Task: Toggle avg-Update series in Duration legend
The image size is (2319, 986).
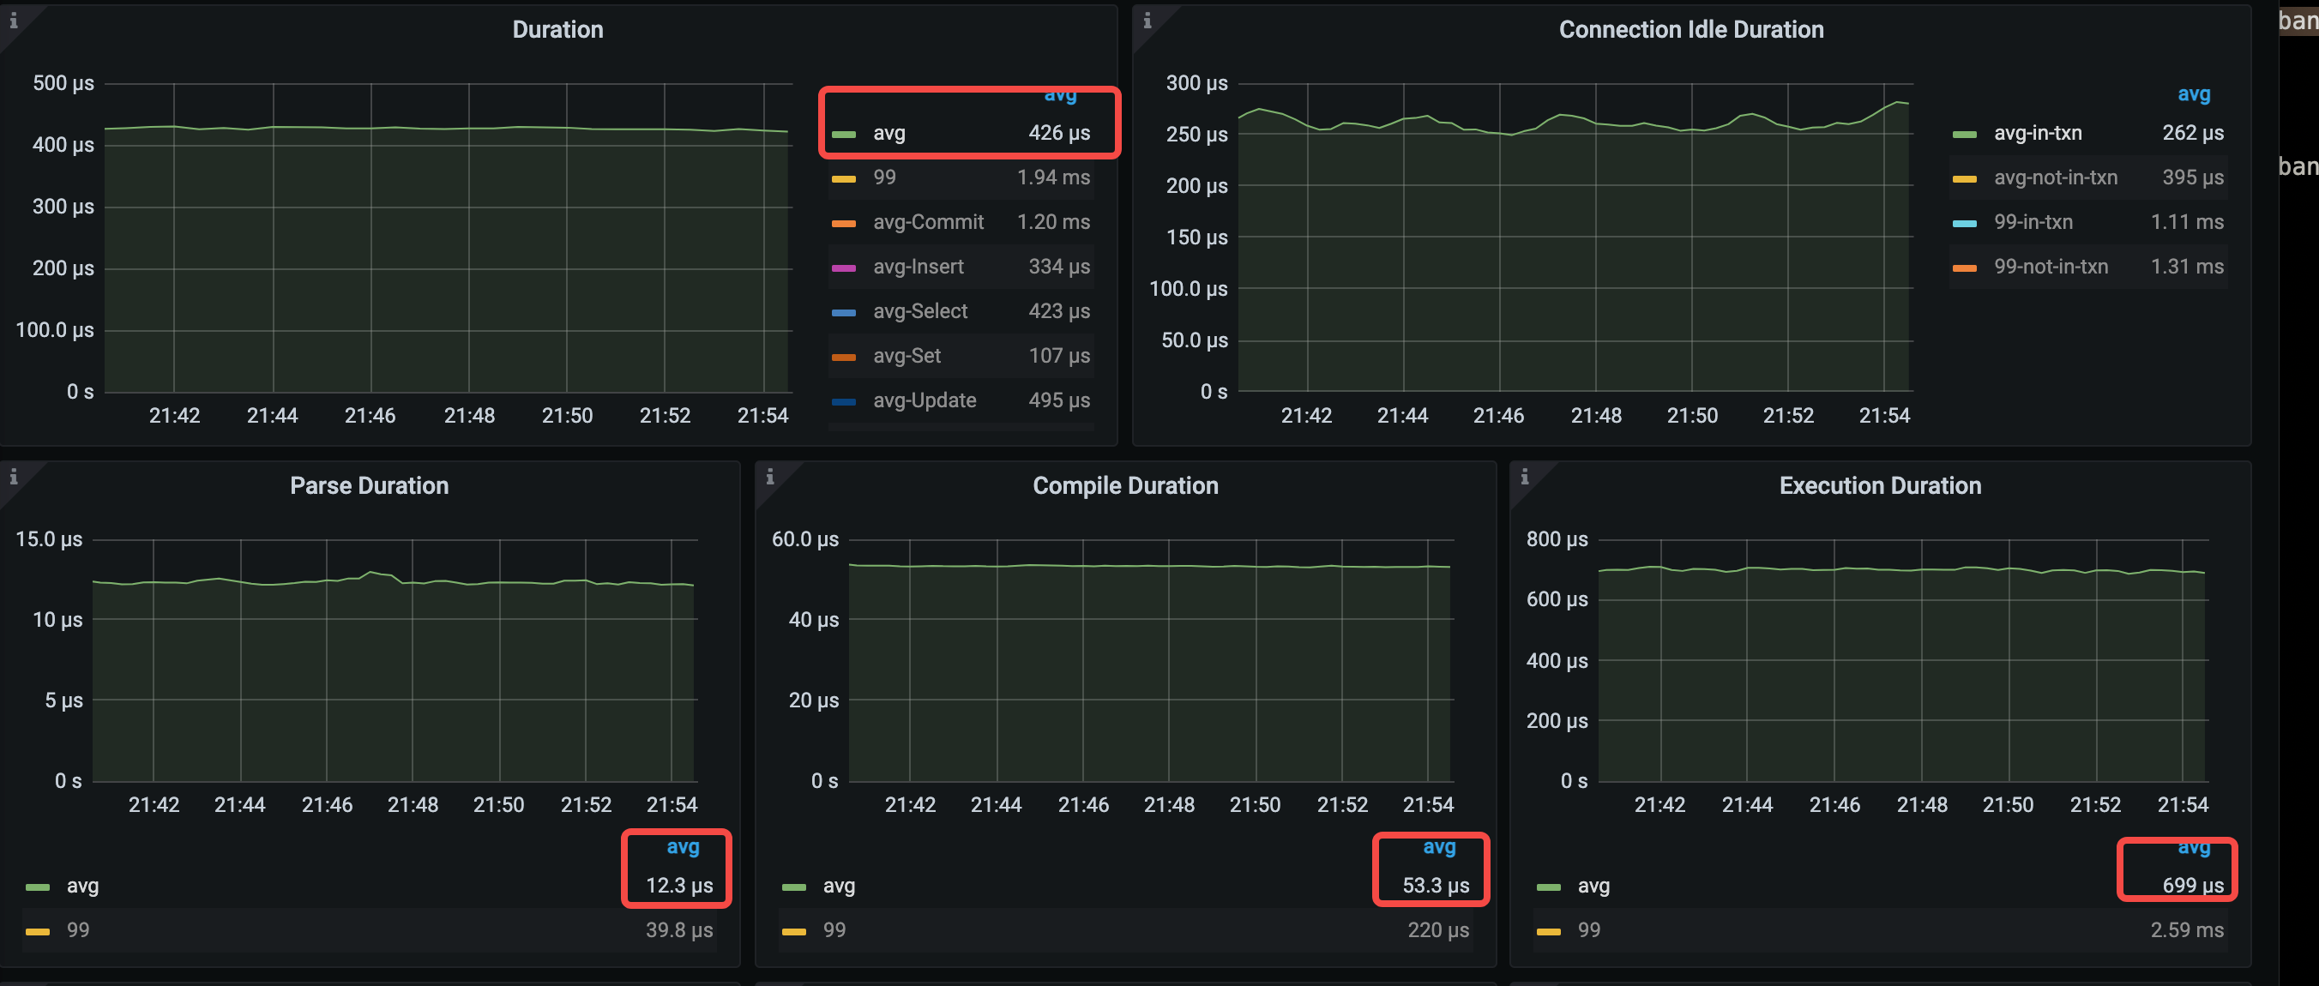Action: point(925,400)
